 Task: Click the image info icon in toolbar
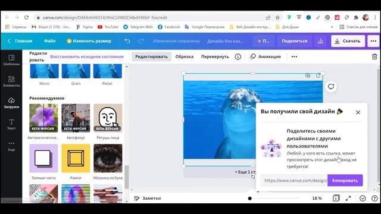pyautogui.click(x=238, y=56)
